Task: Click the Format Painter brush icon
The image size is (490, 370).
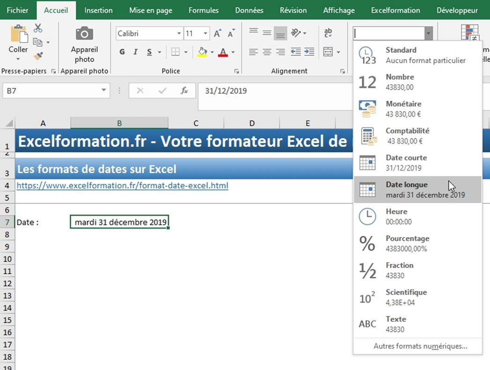Action: [38, 56]
